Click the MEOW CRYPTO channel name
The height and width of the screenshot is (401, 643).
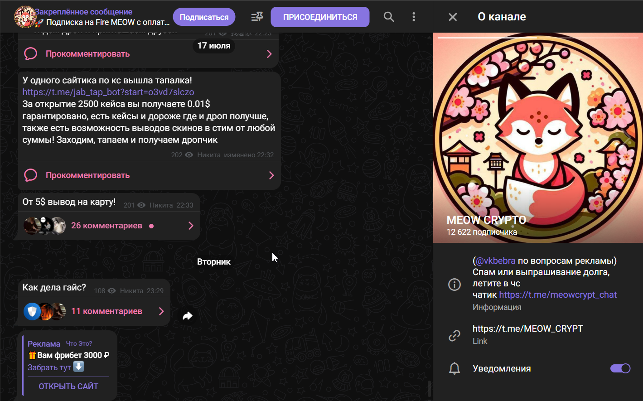tap(486, 220)
